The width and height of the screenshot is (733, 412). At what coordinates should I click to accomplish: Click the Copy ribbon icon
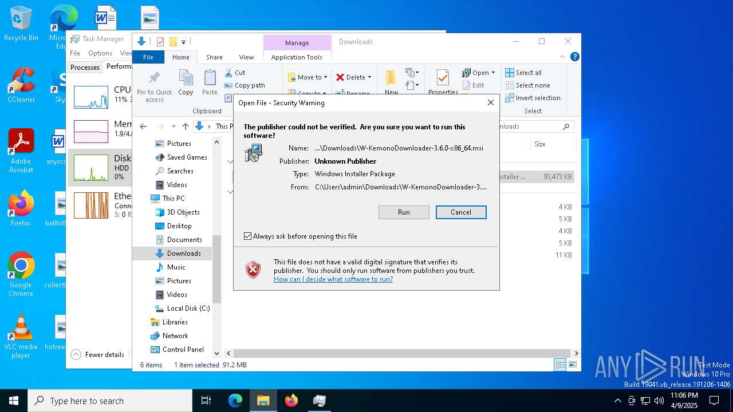coord(186,83)
